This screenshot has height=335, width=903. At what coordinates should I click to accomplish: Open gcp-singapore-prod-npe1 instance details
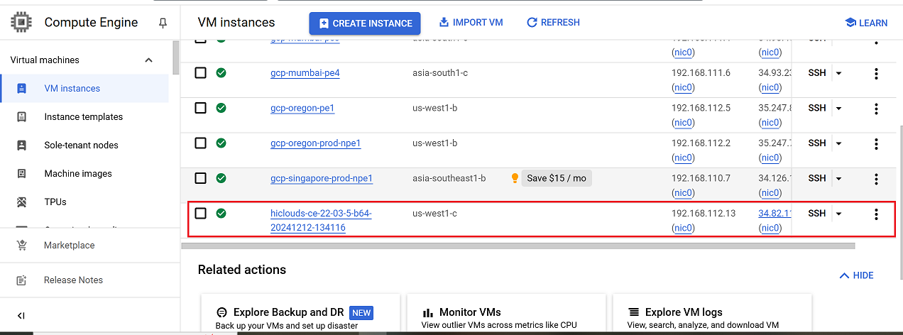(x=322, y=178)
